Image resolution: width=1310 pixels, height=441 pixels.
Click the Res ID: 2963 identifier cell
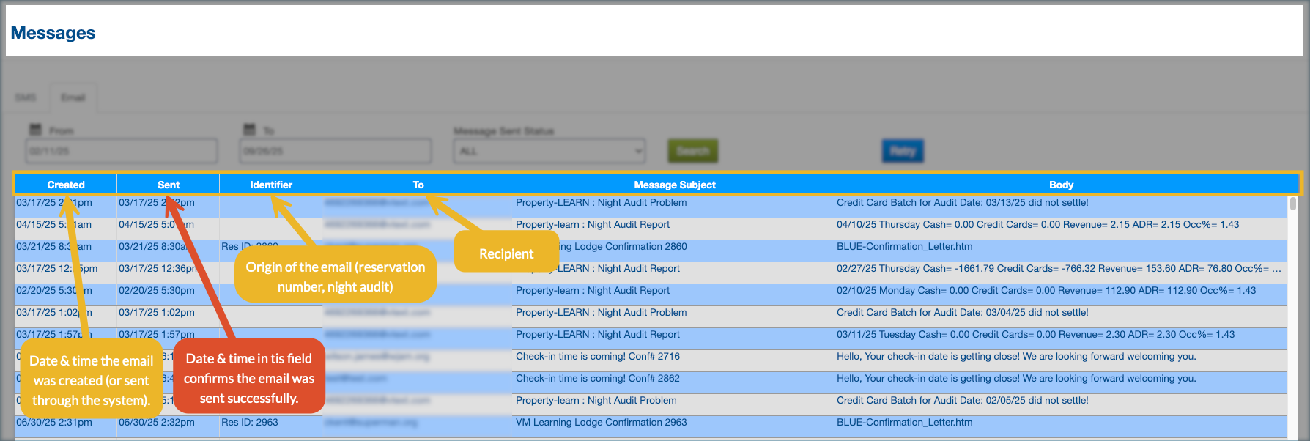point(250,423)
